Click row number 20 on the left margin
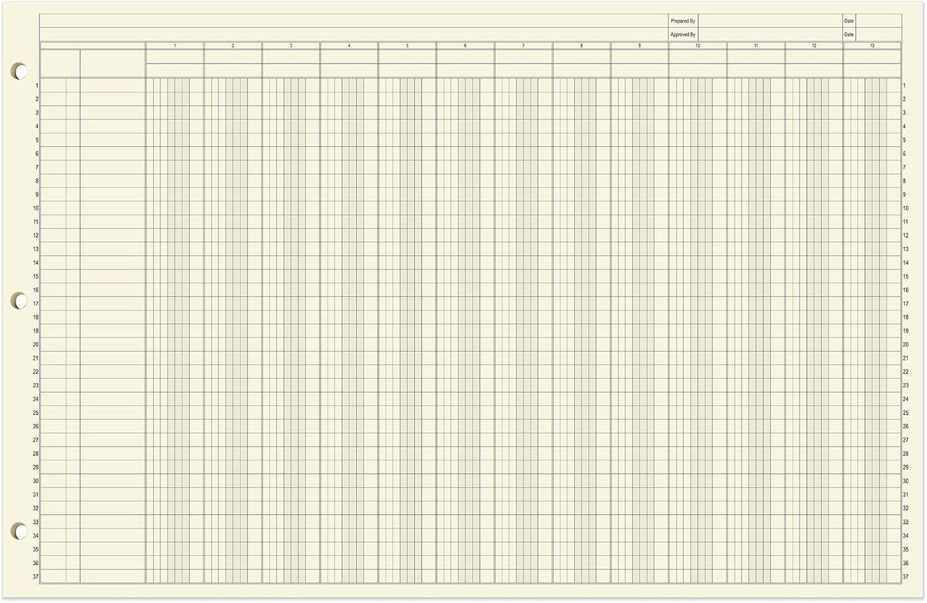The height and width of the screenshot is (603, 927). (x=35, y=344)
